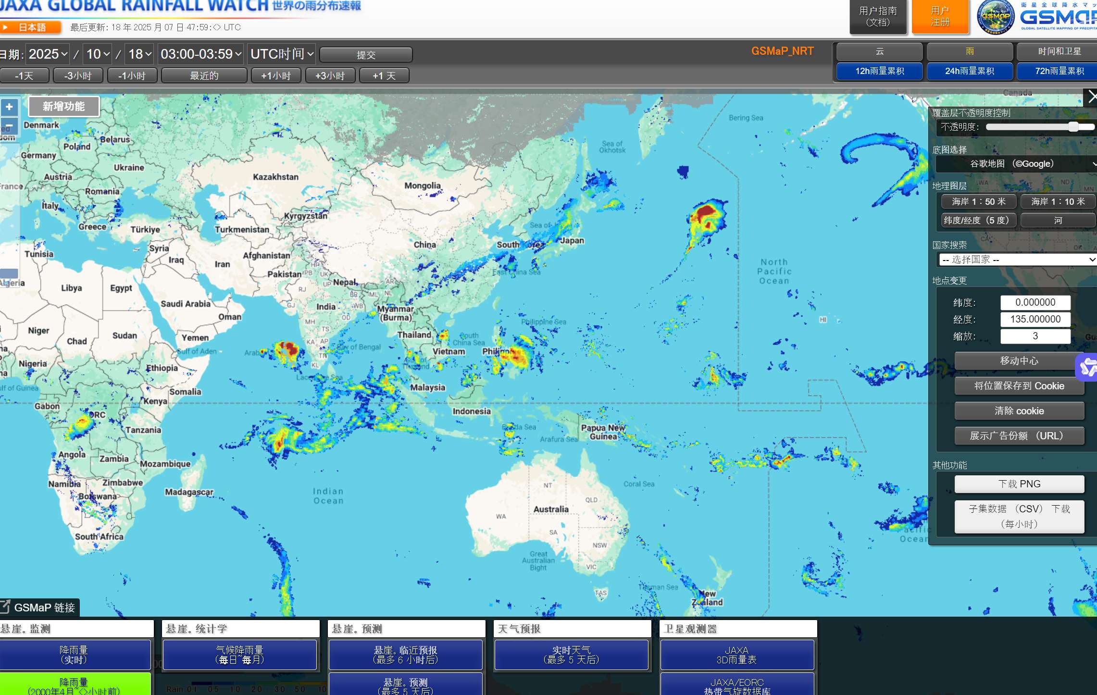Image resolution: width=1097 pixels, height=695 pixels.
Task: Zoom out the map view
Action: [9, 125]
